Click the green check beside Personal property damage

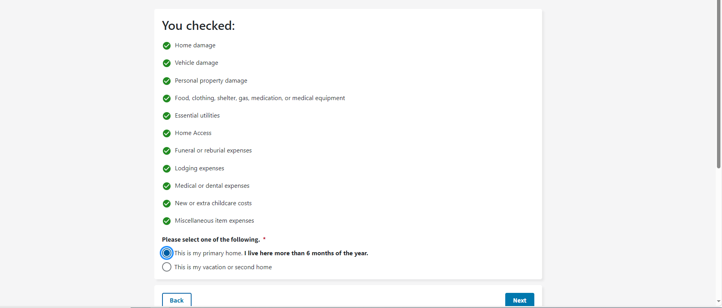[167, 81]
